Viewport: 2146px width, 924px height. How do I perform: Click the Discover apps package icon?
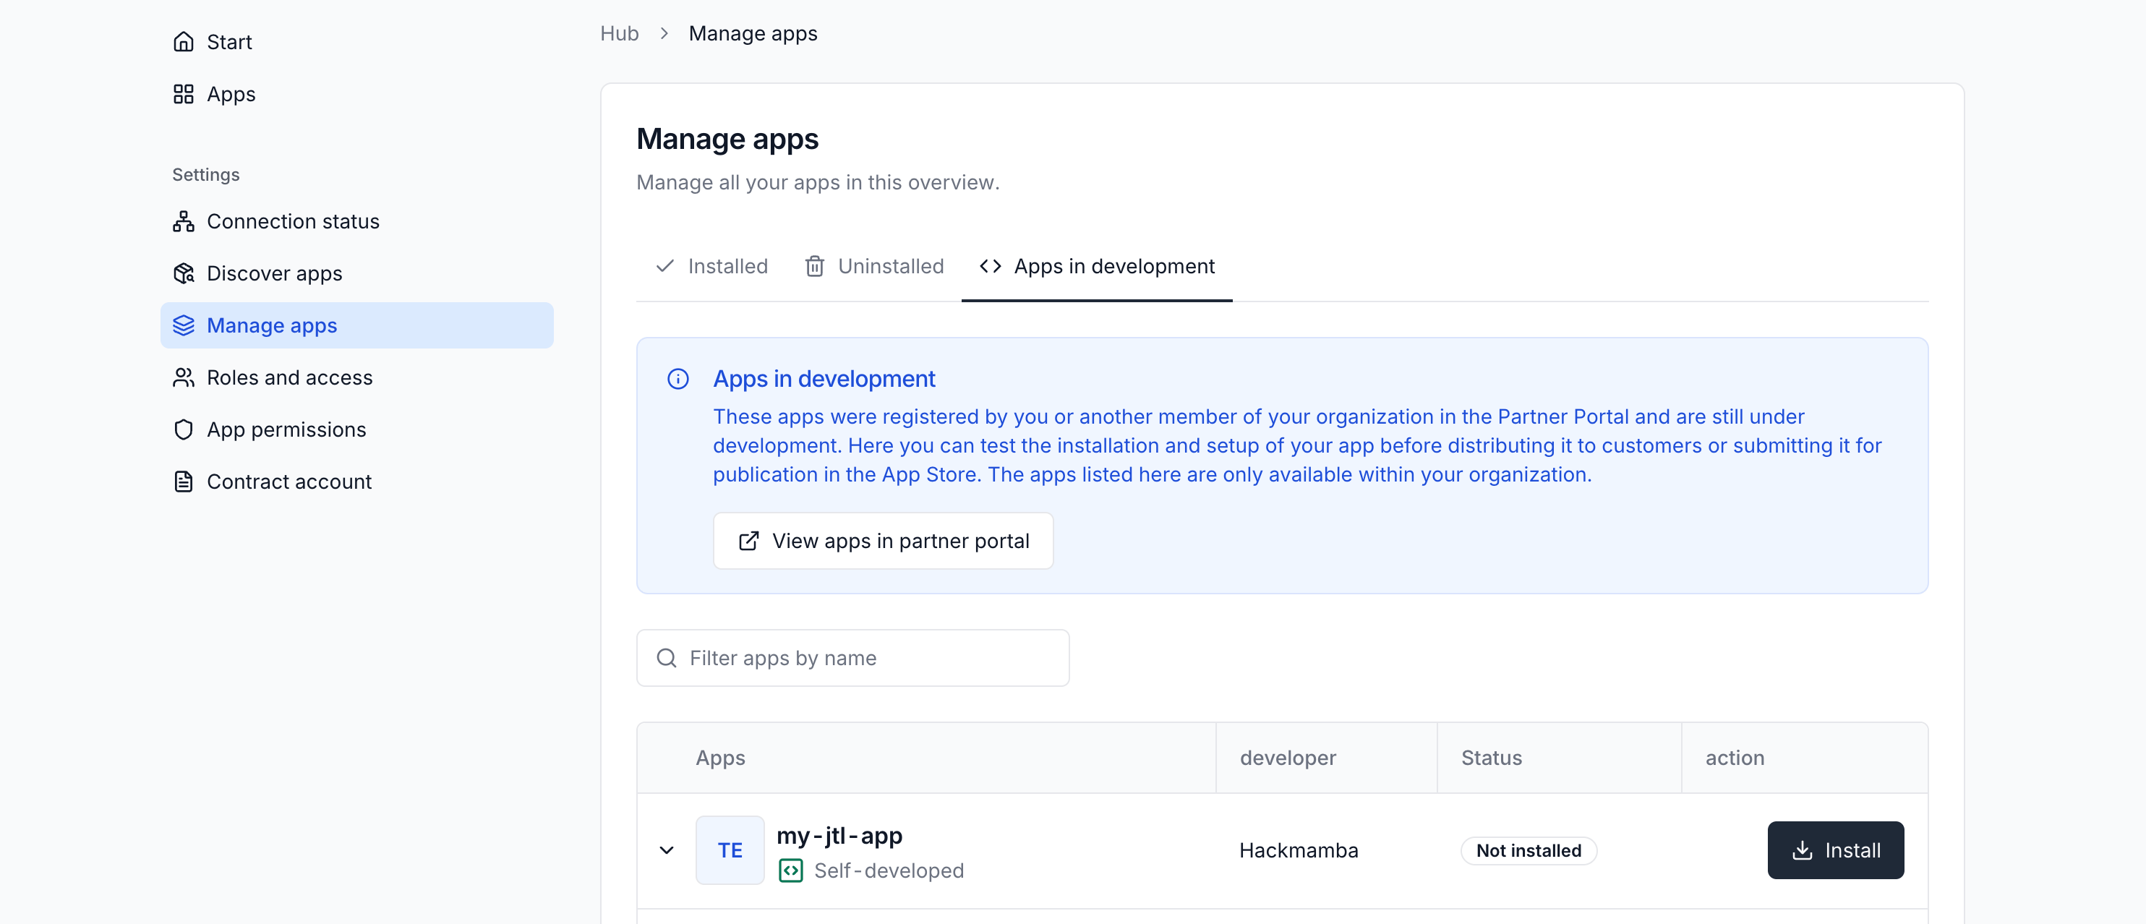(x=183, y=273)
